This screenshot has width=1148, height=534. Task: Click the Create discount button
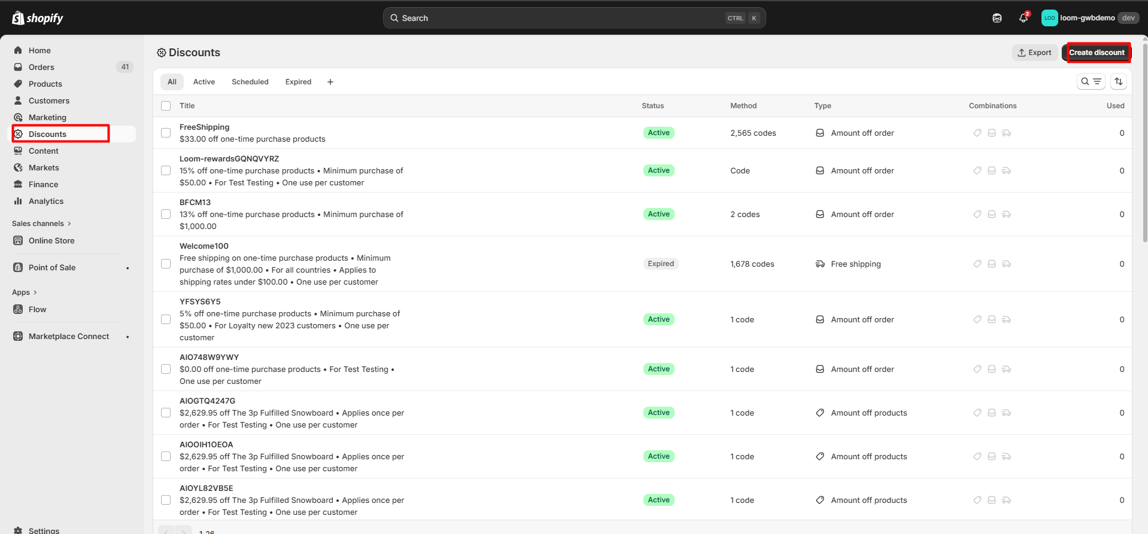[1096, 53]
